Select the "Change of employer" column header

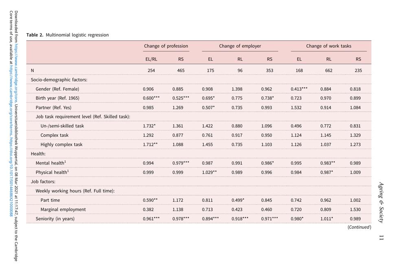240,46
